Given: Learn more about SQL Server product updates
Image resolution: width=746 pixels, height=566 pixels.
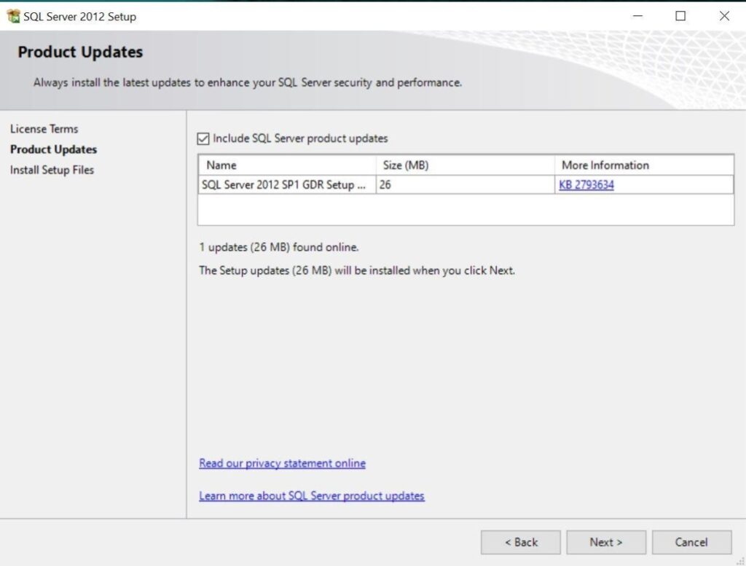Looking at the screenshot, I should [312, 495].
